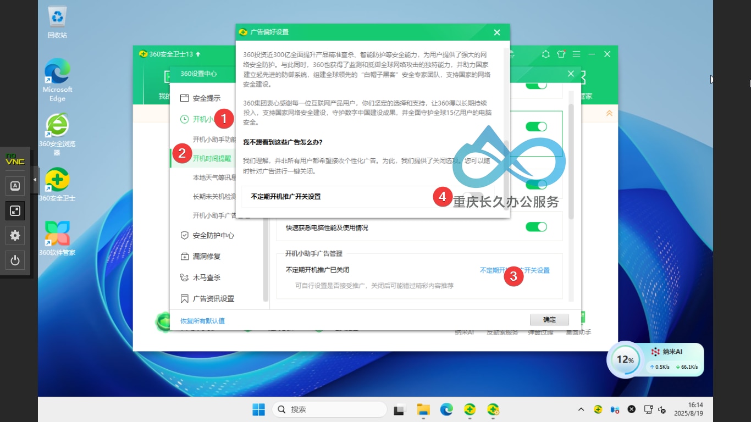Close the 360设置中心 window
751x422 pixels.
[571, 74]
